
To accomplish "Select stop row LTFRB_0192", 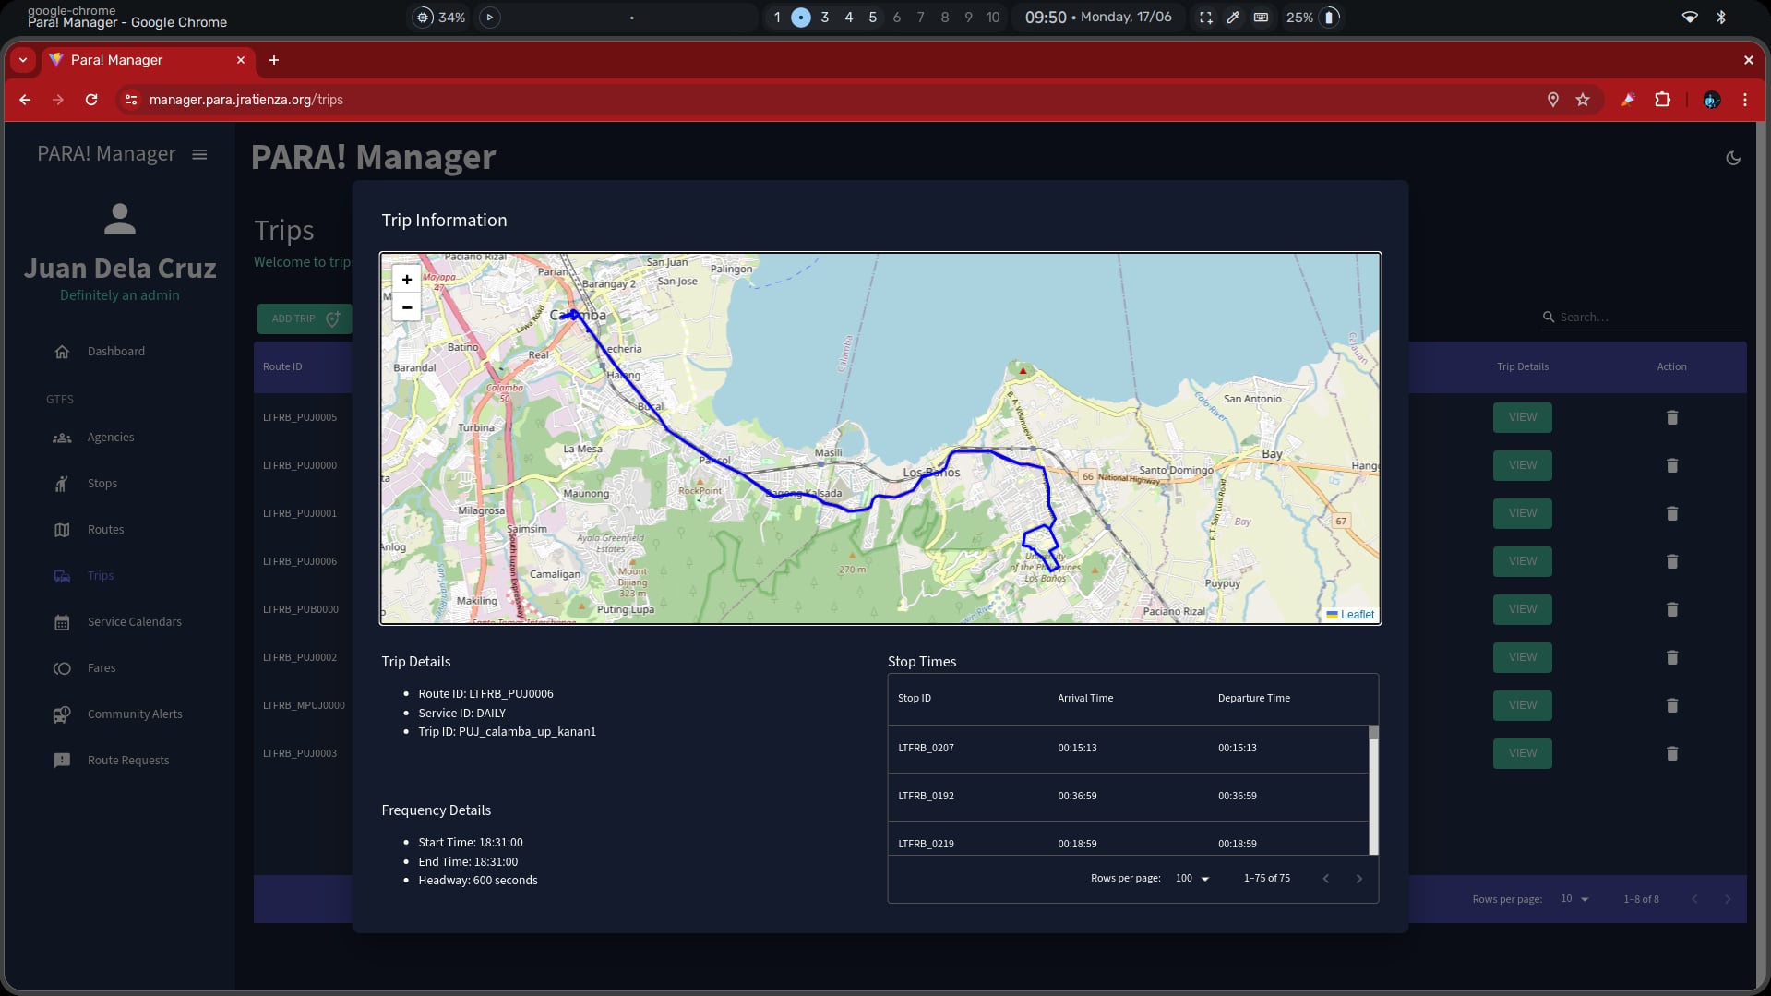I will [1128, 797].
